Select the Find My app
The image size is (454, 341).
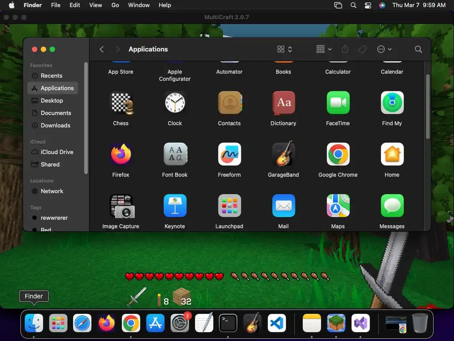coord(392,103)
